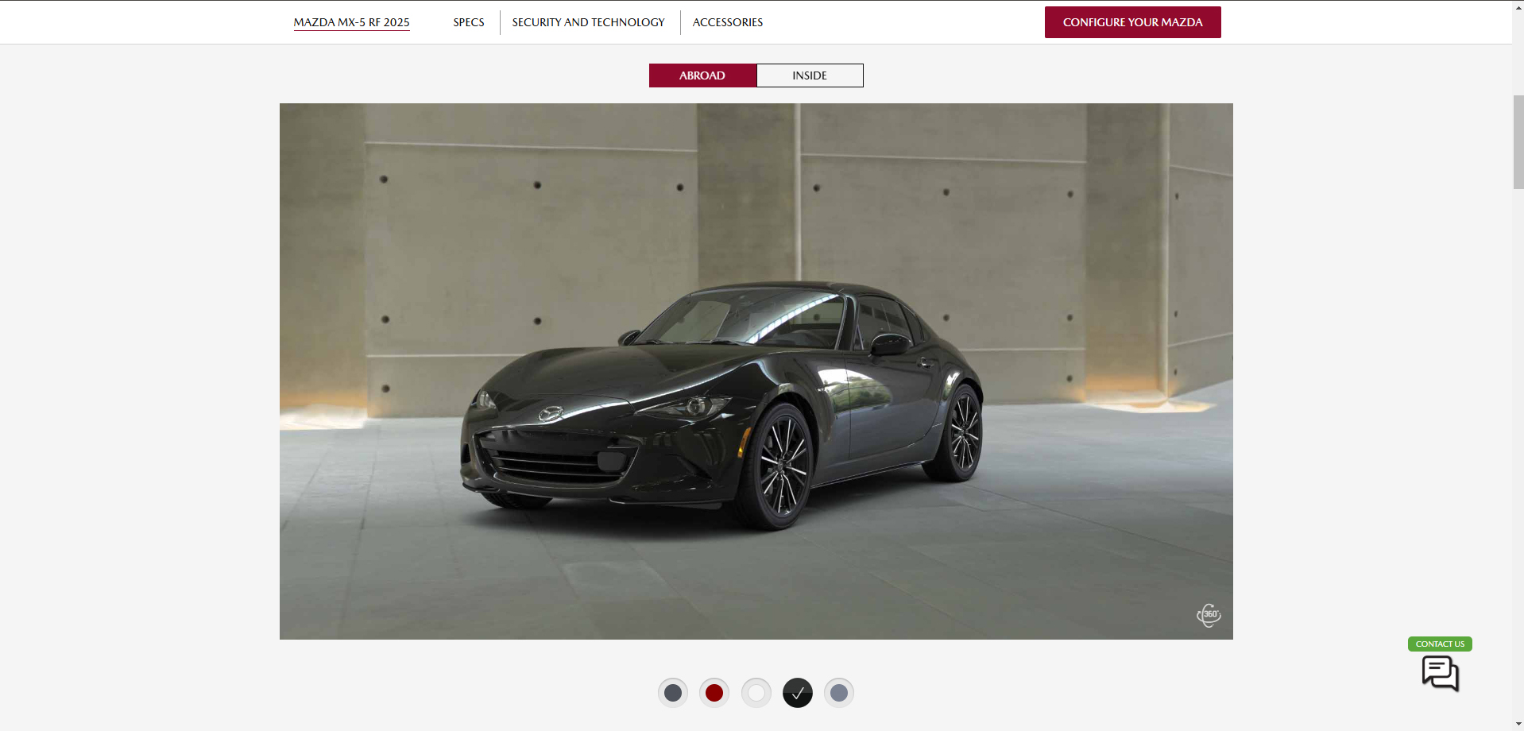
Task: Open the Mazda MX-5 RF 2025 tab
Action: (352, 22)
